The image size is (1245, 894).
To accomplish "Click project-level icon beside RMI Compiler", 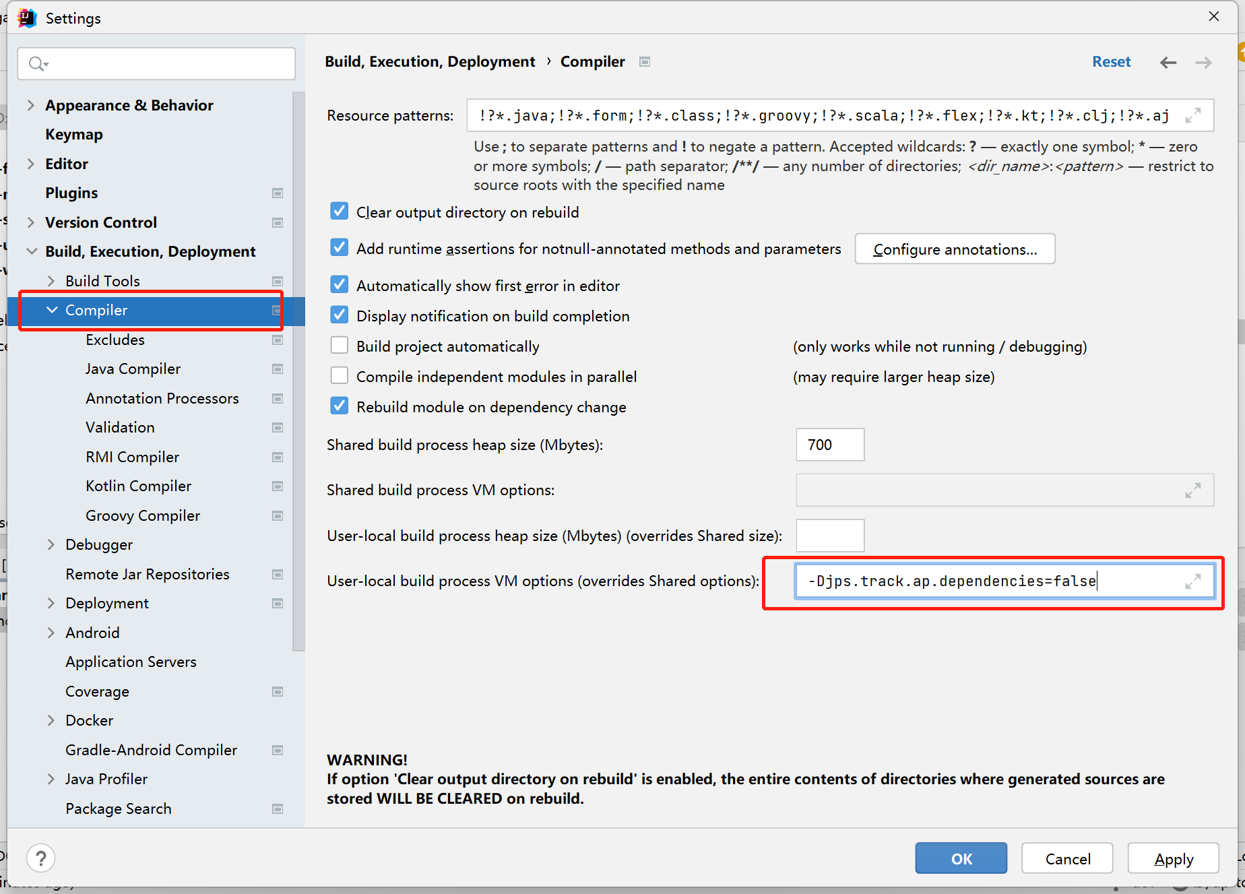I will pos(278,457).
